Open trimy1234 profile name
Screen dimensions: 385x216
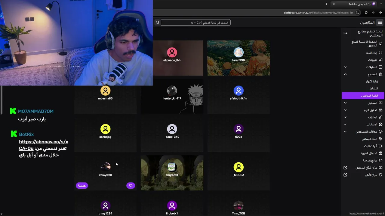pyautogui.click(x=105, y=213)
